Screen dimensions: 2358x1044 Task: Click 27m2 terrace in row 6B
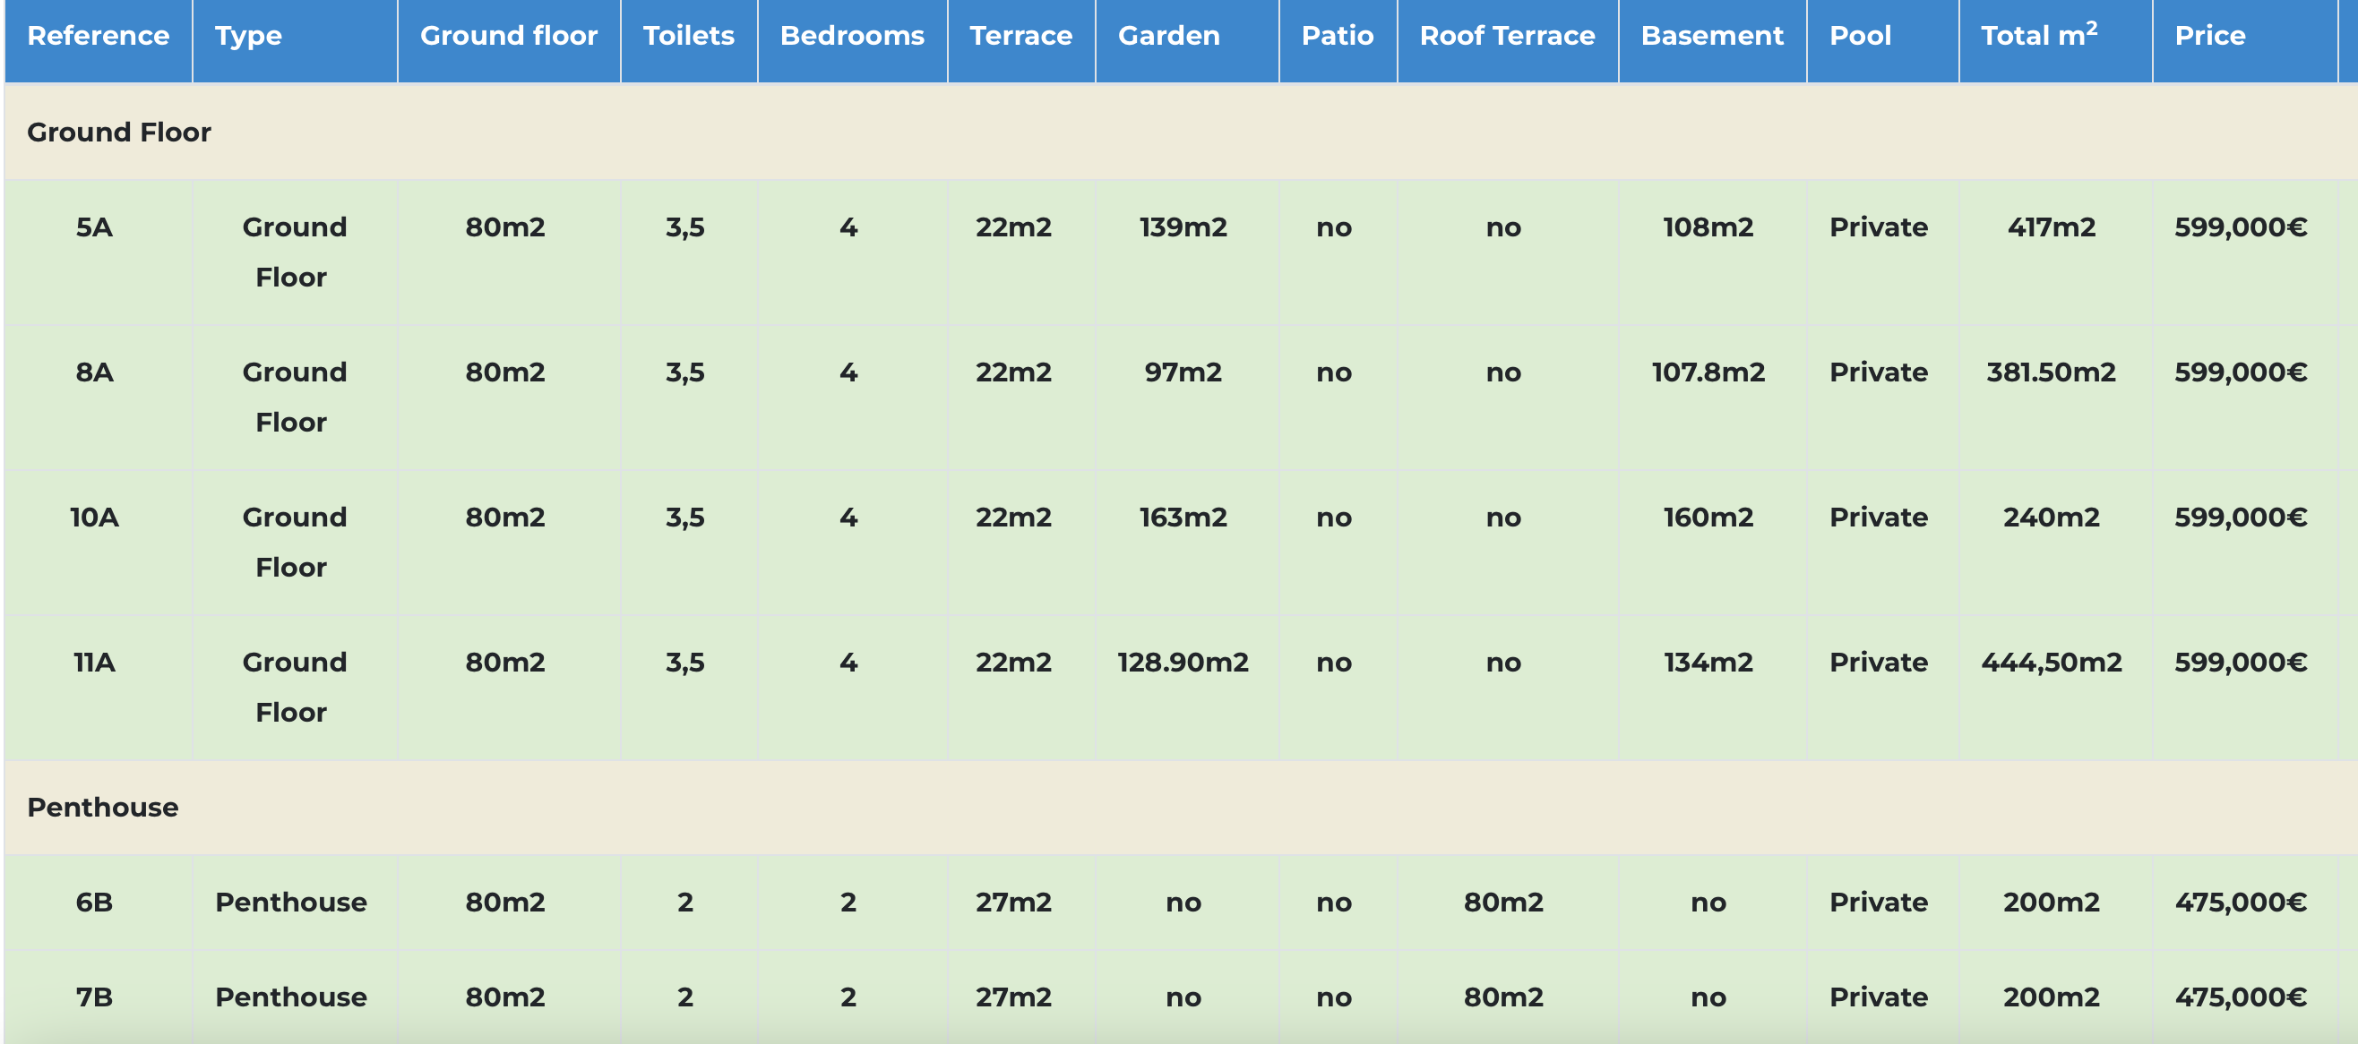(x=1013, y=903)
